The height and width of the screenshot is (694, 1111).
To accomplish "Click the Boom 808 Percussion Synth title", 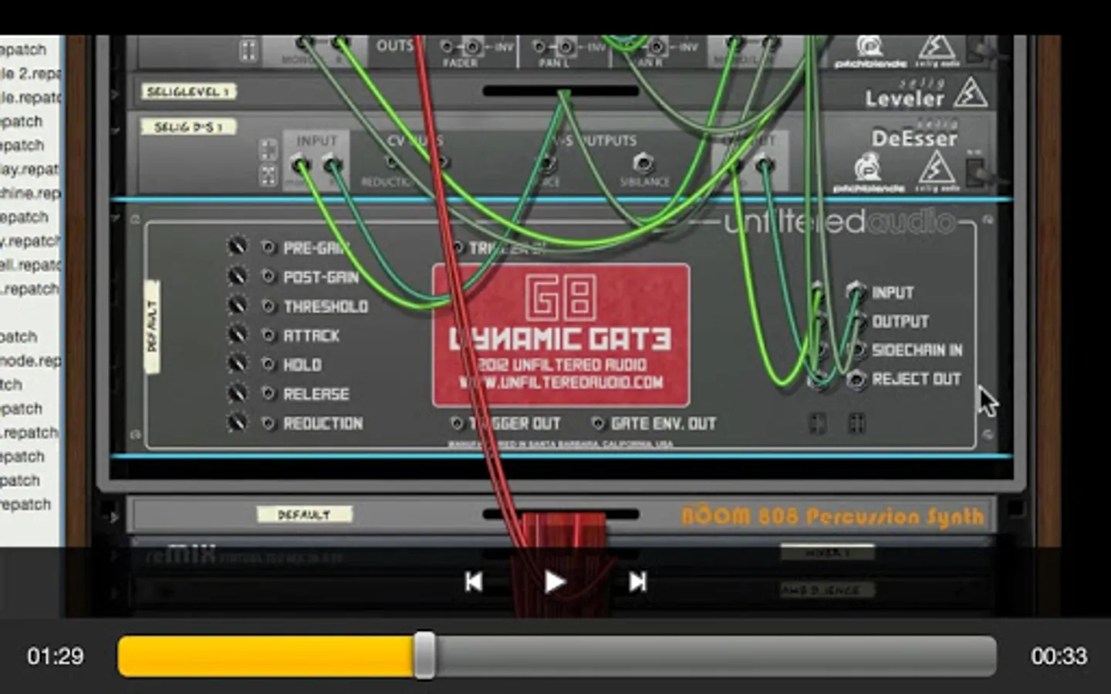I will point(832,516).
